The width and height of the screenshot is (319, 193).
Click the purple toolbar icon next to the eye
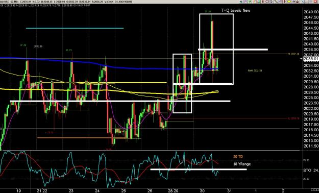coord(246,2)
